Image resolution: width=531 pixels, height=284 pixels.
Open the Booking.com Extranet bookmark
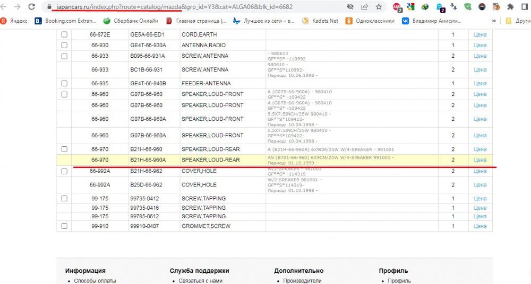[x=65, y=21]
